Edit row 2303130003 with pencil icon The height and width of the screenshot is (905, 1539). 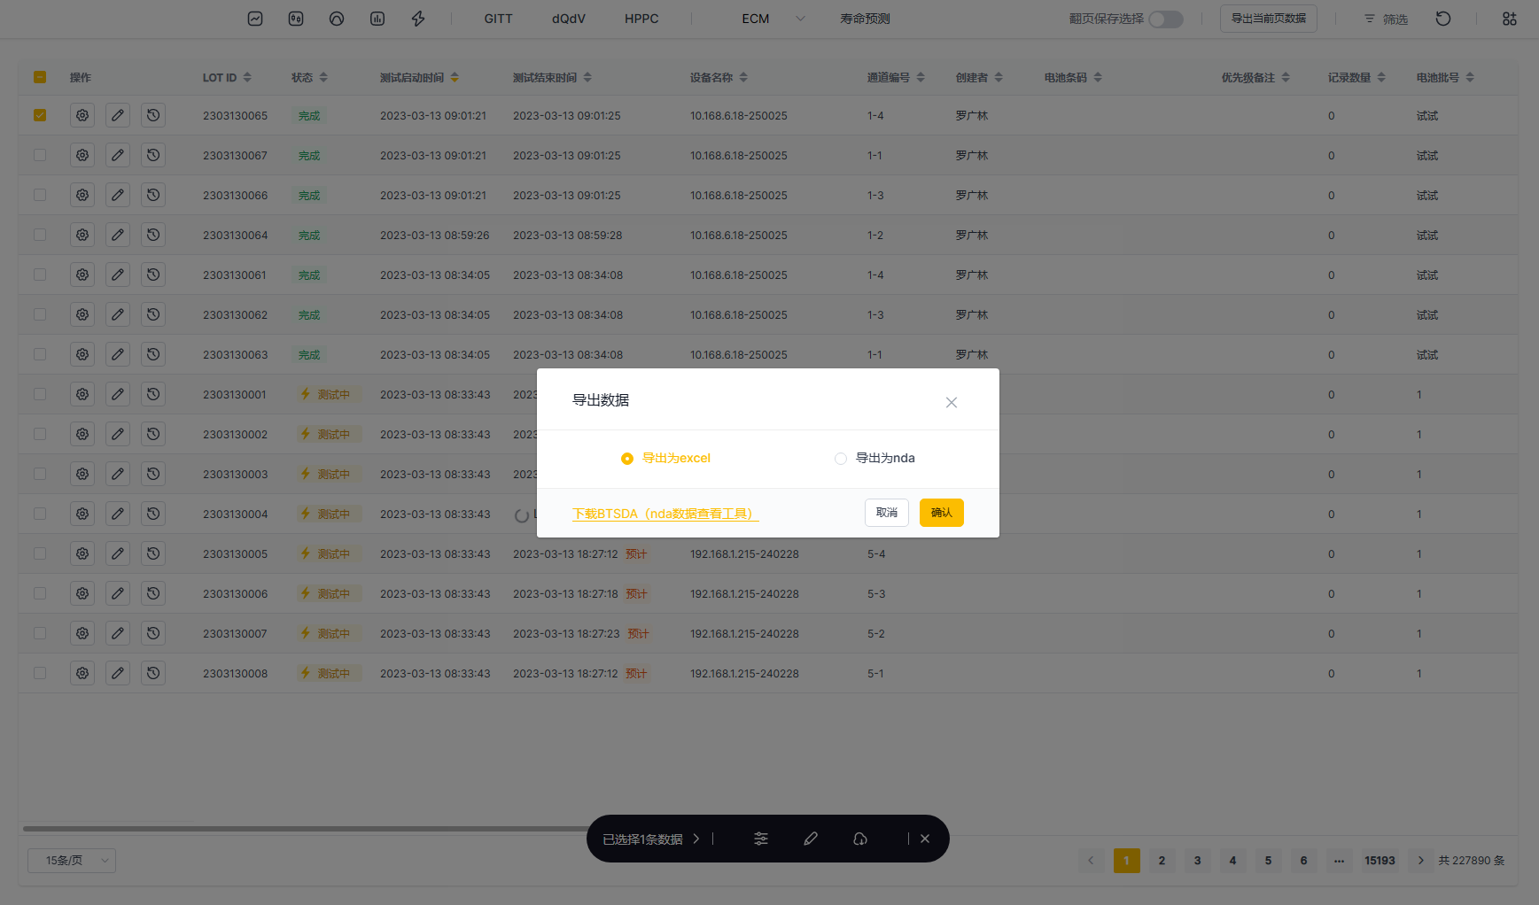coord(118,474)
